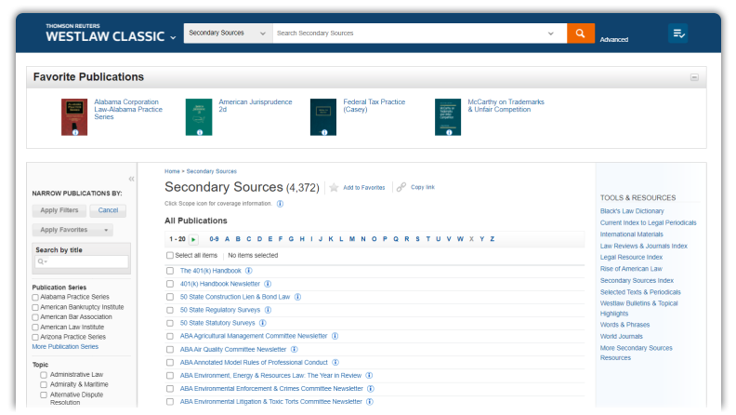Viewport: 736px width, 415px height.
Task: Collapse the Favorite Publications panel
Action: [694, 77]
